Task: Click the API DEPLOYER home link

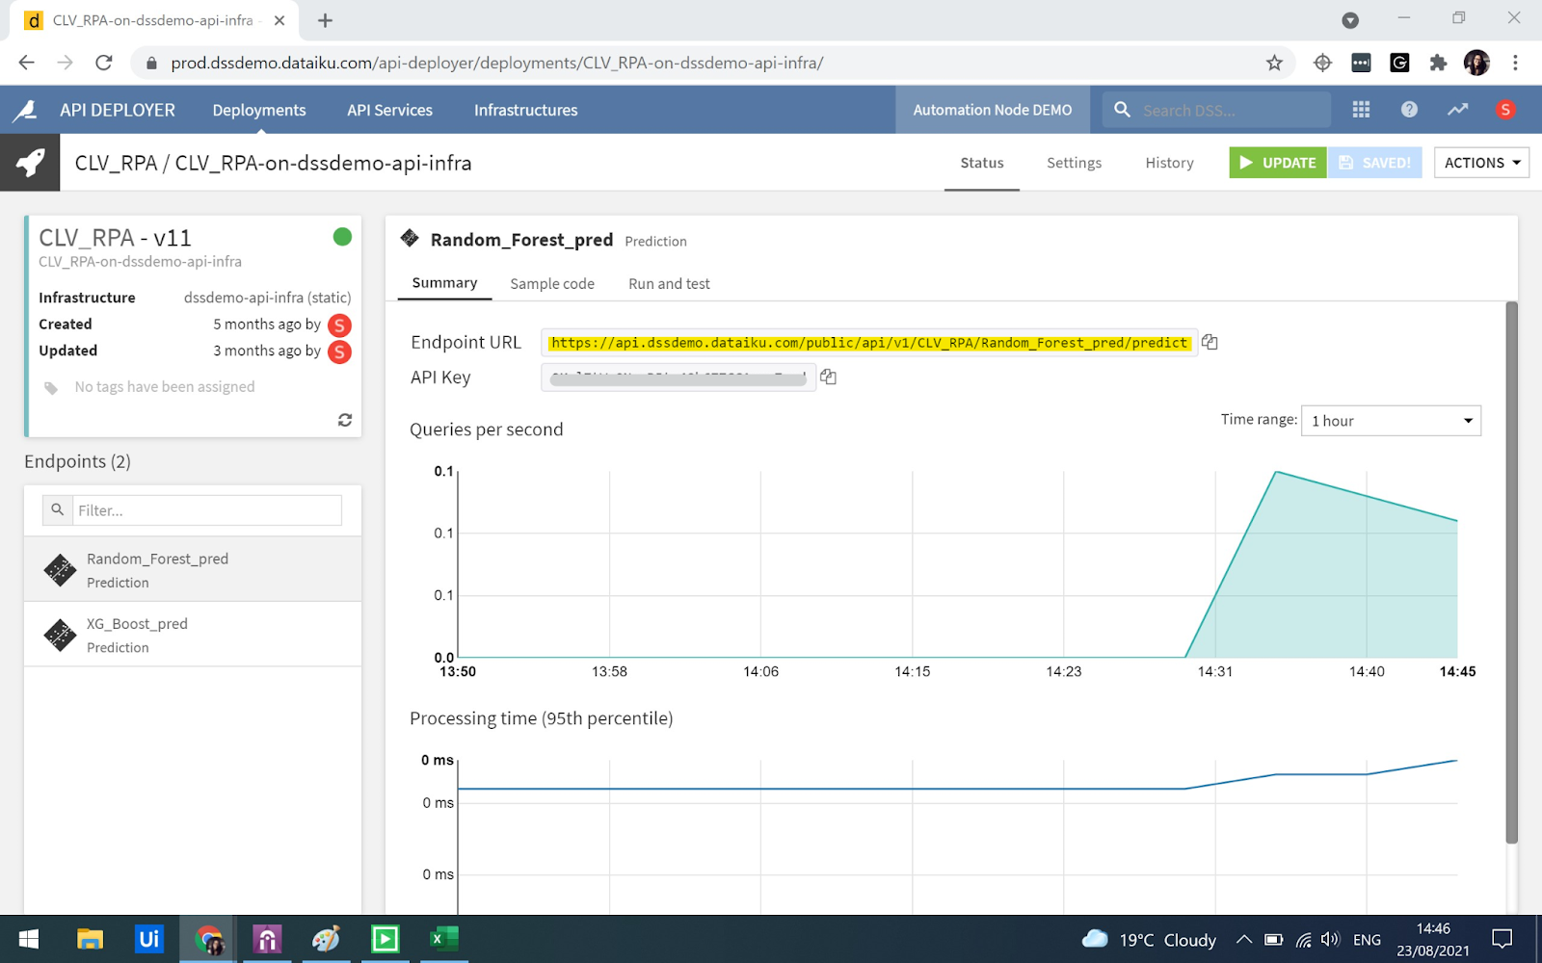Action: [118, 110]
